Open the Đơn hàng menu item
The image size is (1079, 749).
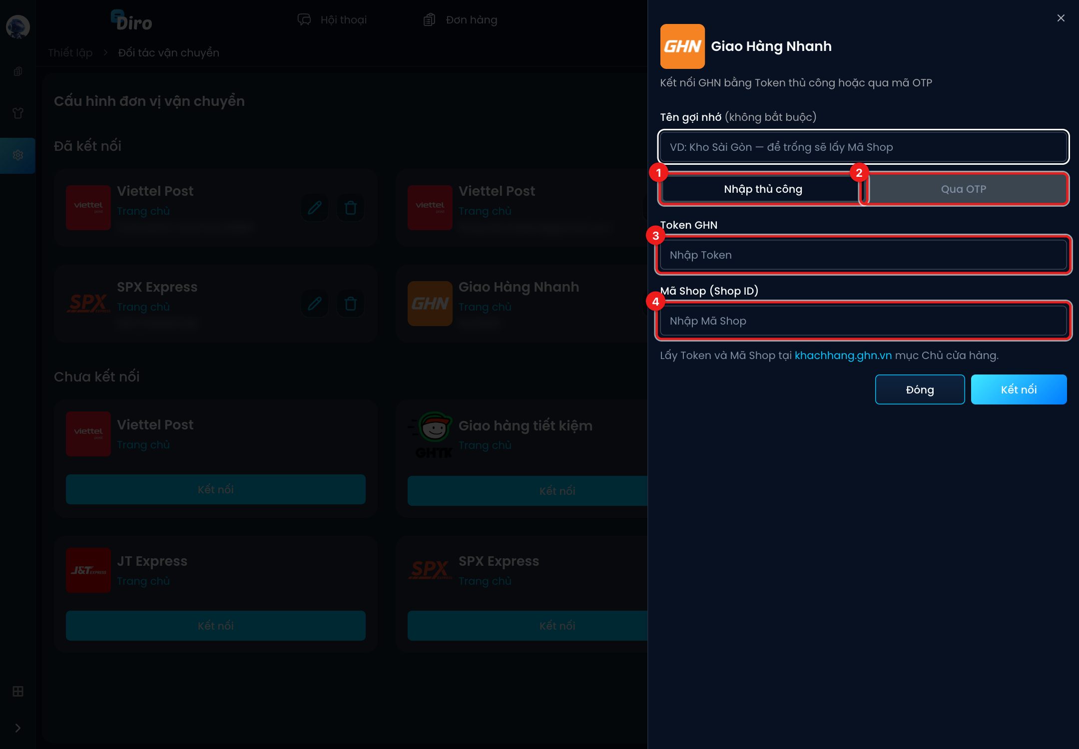pos(460,20)
